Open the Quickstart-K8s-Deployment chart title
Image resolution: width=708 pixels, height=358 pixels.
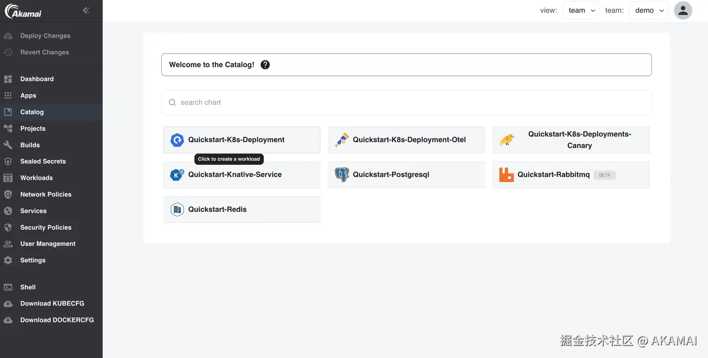click(236, 140)
